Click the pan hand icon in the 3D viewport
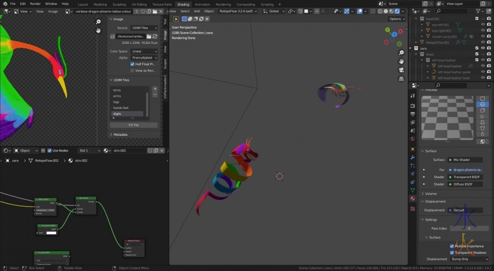This screenshot has height=271, width=494. (x=401, y=61)
